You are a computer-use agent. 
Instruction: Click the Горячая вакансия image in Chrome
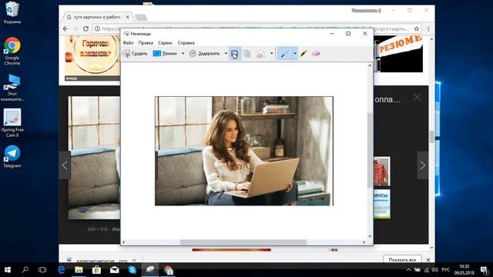tap(92, 58)
